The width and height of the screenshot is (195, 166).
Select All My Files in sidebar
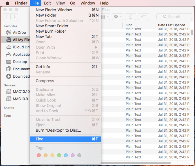[16, 40]
